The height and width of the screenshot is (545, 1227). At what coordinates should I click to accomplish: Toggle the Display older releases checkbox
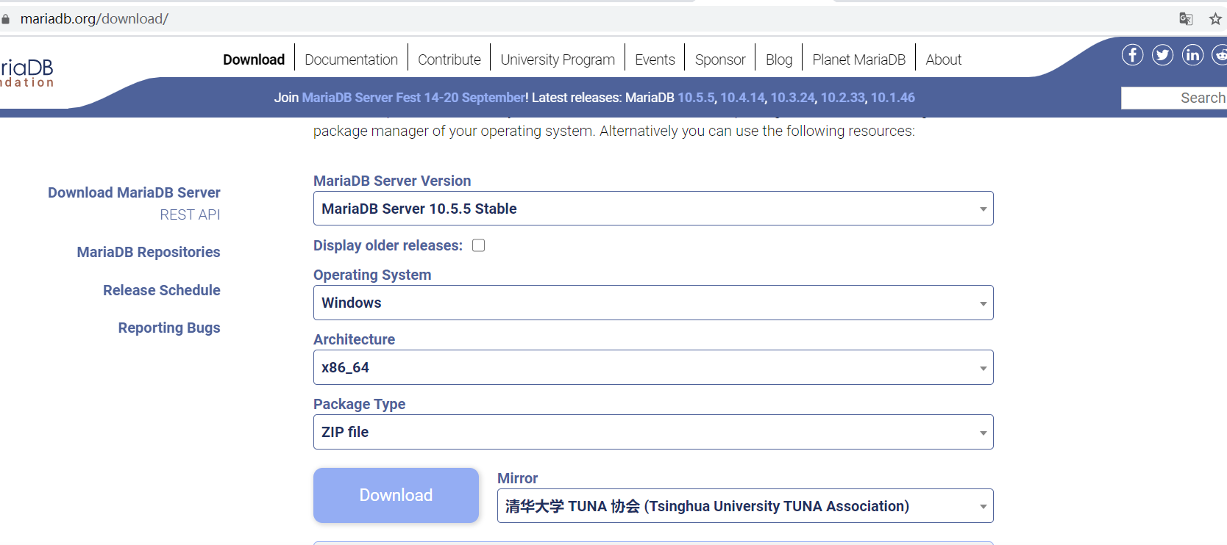click(x=478, y=245)
